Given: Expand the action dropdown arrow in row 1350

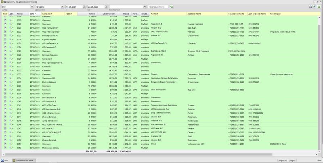Looking at the screenshot, I should coord(13,140).
